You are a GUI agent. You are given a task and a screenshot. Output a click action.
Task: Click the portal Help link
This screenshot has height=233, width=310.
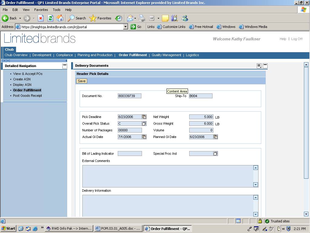click(x=283, y=39)
